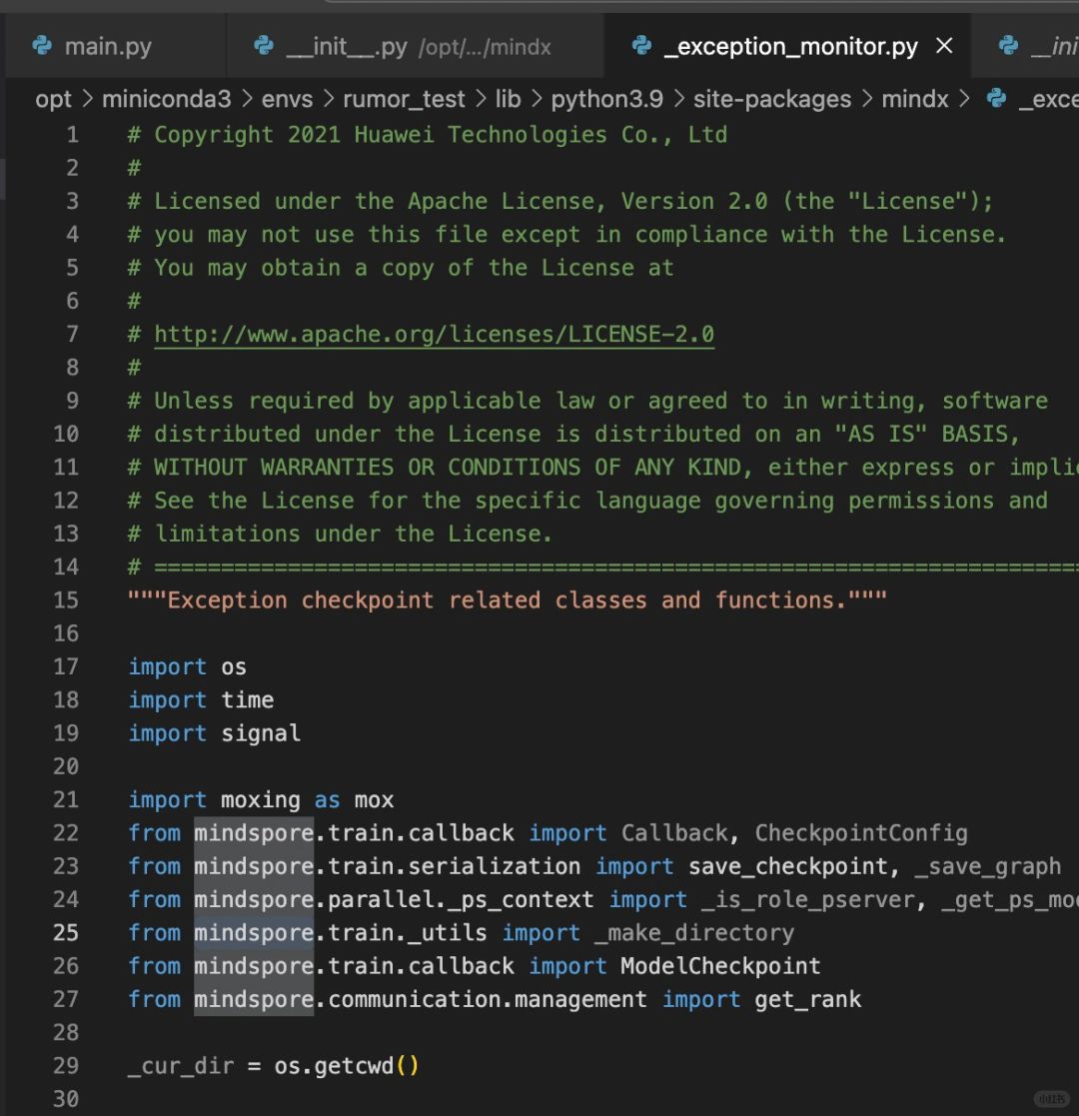Click line number 15 in the gutter

(x=66, y=600)
